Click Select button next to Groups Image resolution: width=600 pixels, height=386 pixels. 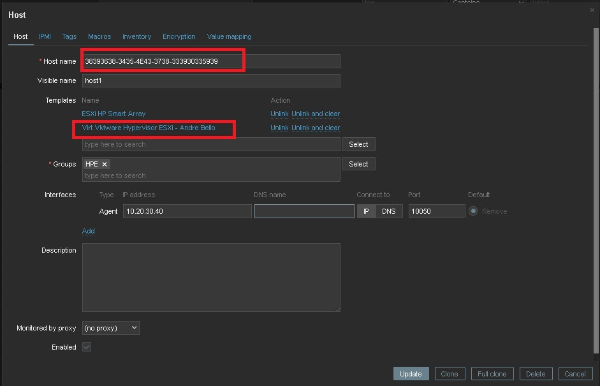(x=358, y=164)
